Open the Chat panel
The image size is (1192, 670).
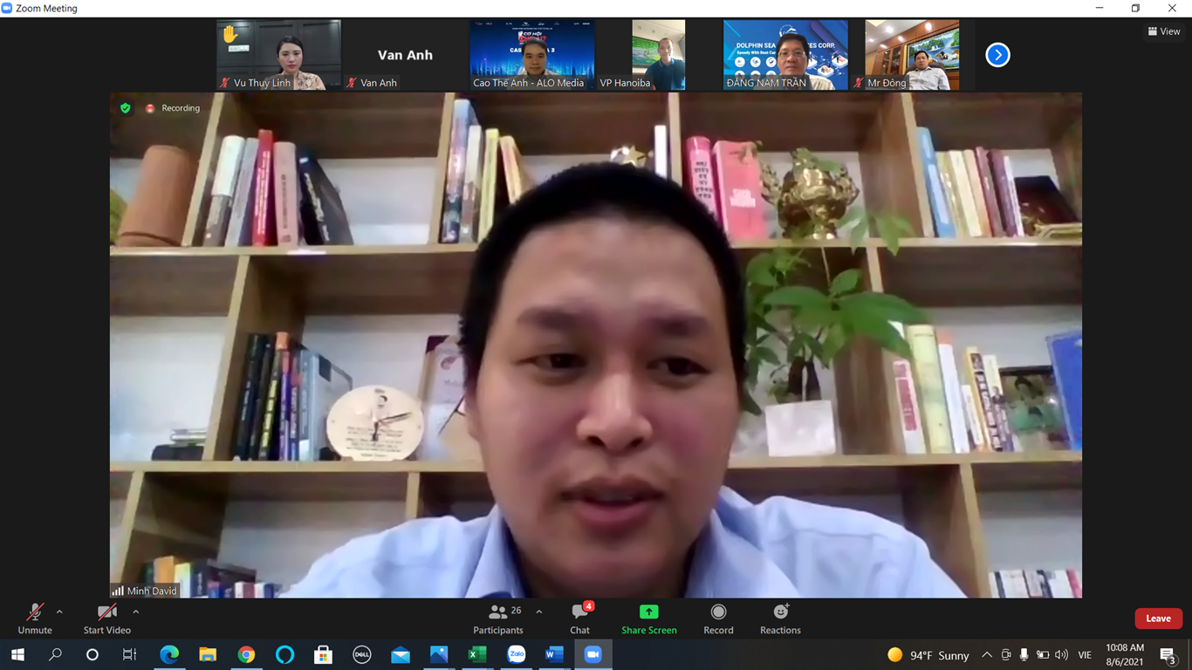579,619
